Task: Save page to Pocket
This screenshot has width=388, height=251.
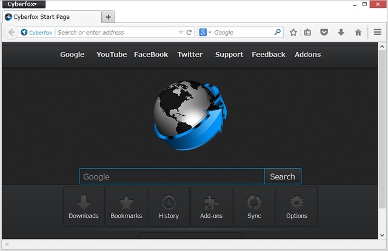Action: coord(324,32)
